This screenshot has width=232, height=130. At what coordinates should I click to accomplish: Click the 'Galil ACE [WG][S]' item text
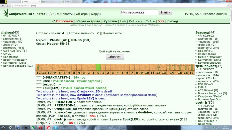15,51
